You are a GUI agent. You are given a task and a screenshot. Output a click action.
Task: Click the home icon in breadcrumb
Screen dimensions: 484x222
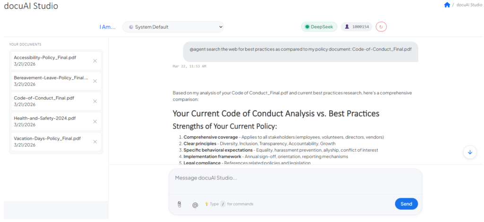447,5
